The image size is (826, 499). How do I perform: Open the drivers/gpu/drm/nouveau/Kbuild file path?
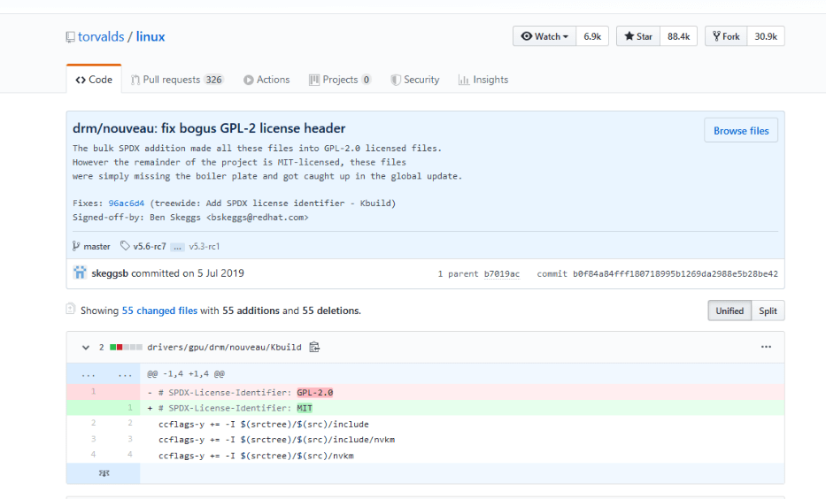coord(224,347)
